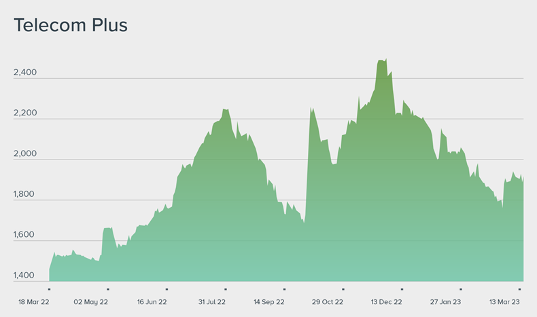This screenshot has width=537, height=317.
Task: Select the 1,600 y-axis label
Action: (x=25, y=236)
